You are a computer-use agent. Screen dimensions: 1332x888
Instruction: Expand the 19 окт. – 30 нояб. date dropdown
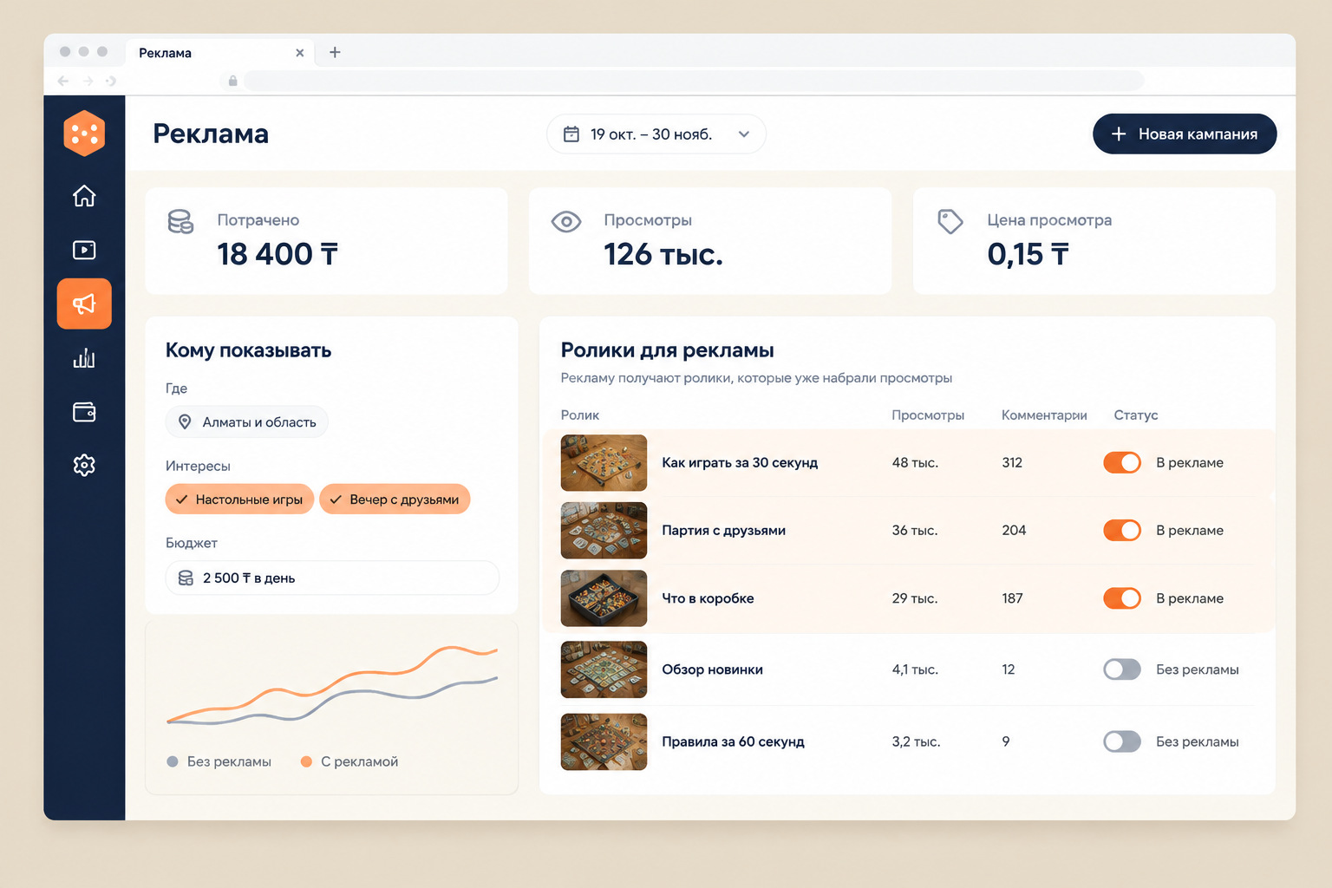click(x=656, y=134)
